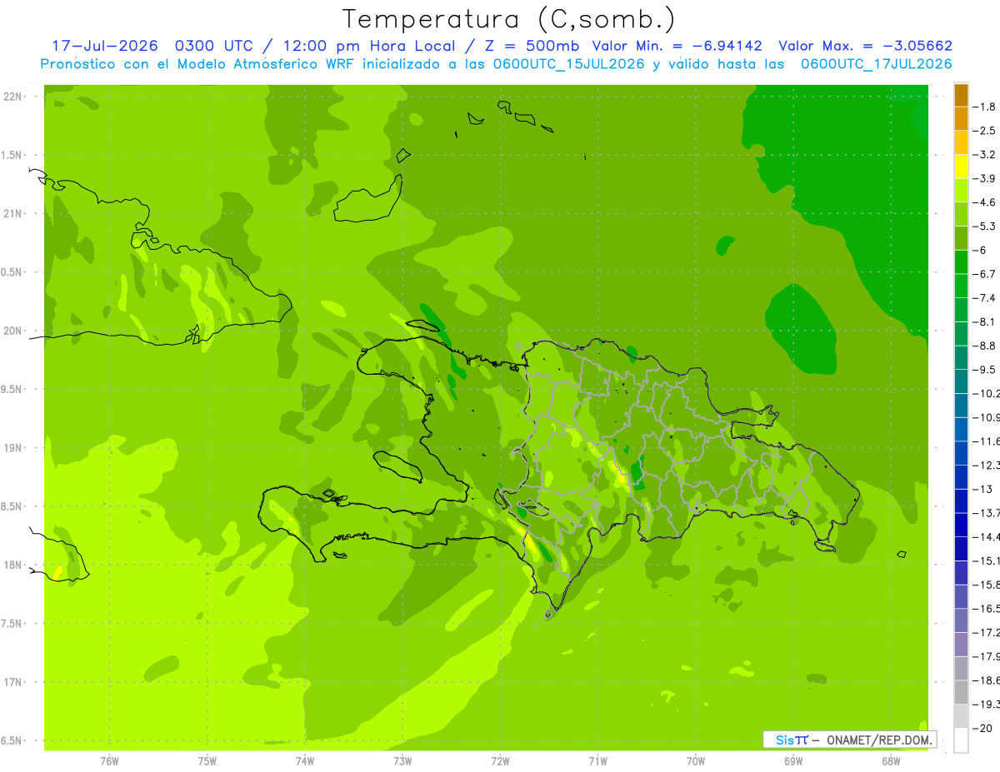This screenshot has width=1000, height=772.
Task: Click the '72W' longitude label
Action: (x=500, y=761)
